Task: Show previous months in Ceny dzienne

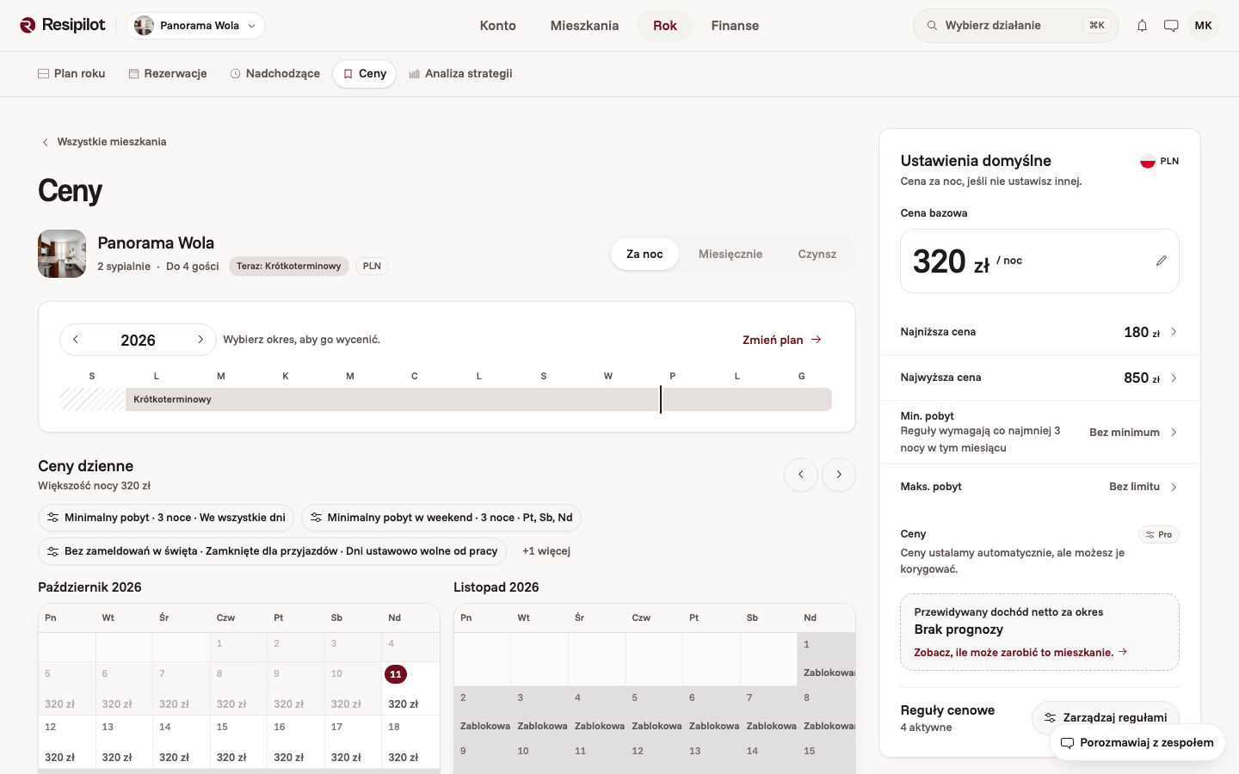Action: (x=800, y=475)
